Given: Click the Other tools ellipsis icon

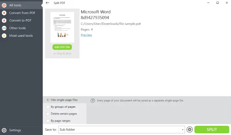Looking at the screenshot, I should click(x=4, y=28).
